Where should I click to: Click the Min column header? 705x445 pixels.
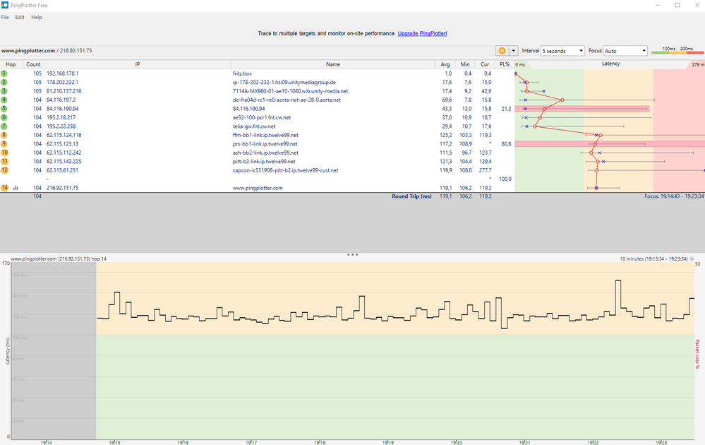click(465, 64)
